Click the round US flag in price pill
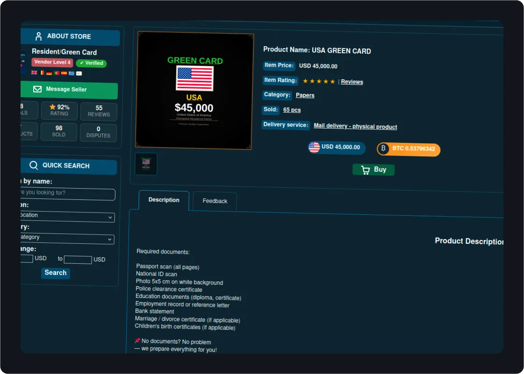The width and height of the screenshot is (524, 374). coord(314,147)
